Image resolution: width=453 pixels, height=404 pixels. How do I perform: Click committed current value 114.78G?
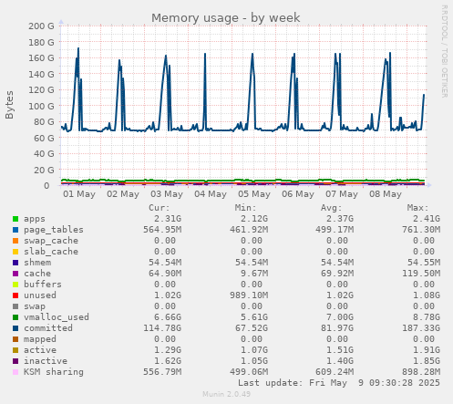[162, 328]
